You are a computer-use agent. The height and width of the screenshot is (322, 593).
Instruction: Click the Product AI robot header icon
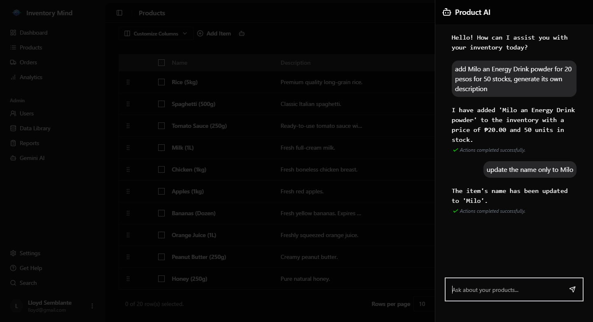(x=447, y=12)
